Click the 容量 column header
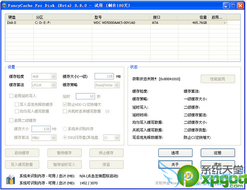 193,17
